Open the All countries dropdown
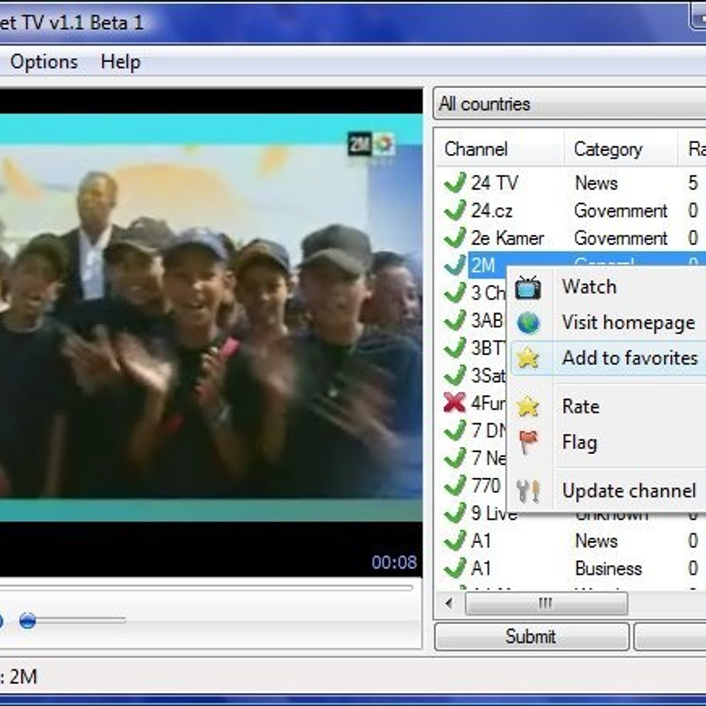Screen dimensions: 706x706 [x=570, y=104]
